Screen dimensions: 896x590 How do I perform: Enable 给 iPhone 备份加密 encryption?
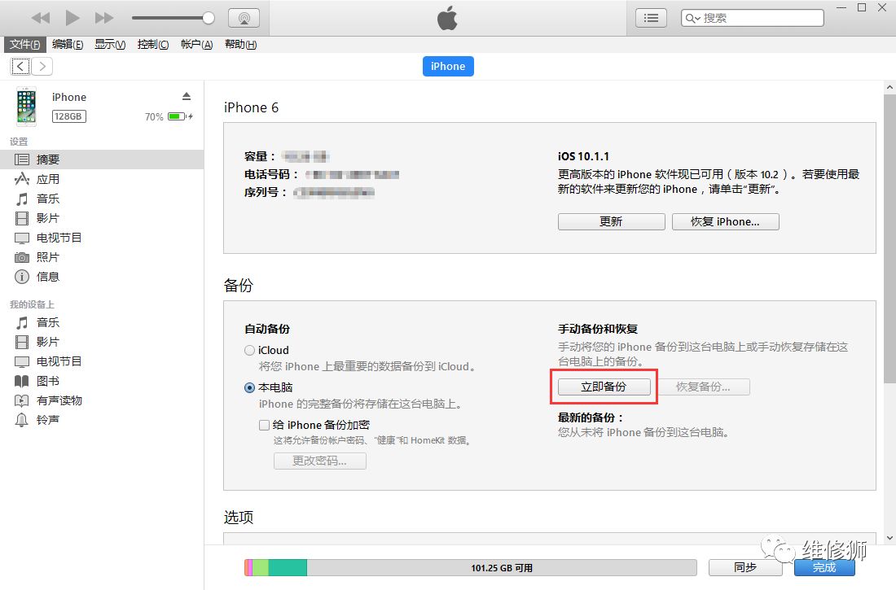[264, 425]
